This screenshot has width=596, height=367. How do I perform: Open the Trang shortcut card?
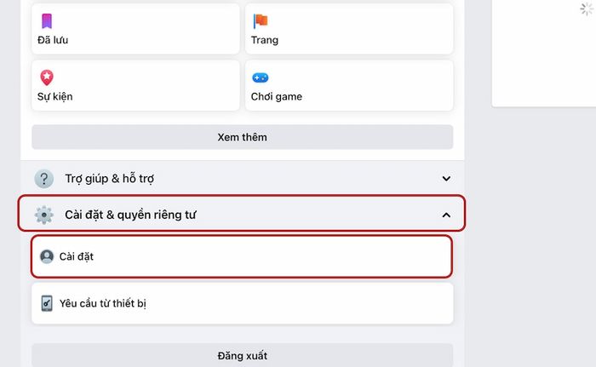(349, 29)
